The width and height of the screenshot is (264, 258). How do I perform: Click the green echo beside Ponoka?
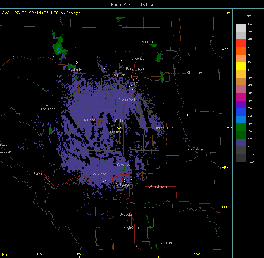154,45
